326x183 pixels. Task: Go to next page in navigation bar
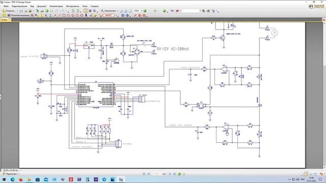(170, 174)
